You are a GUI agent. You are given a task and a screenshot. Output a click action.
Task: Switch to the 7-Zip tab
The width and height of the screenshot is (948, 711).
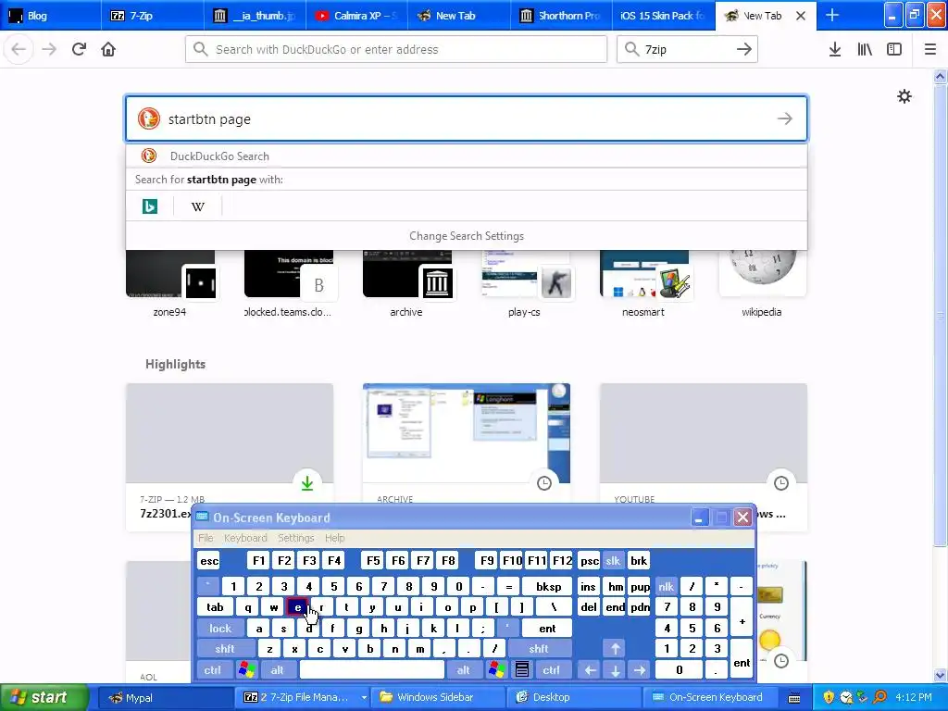click(153, 16)
